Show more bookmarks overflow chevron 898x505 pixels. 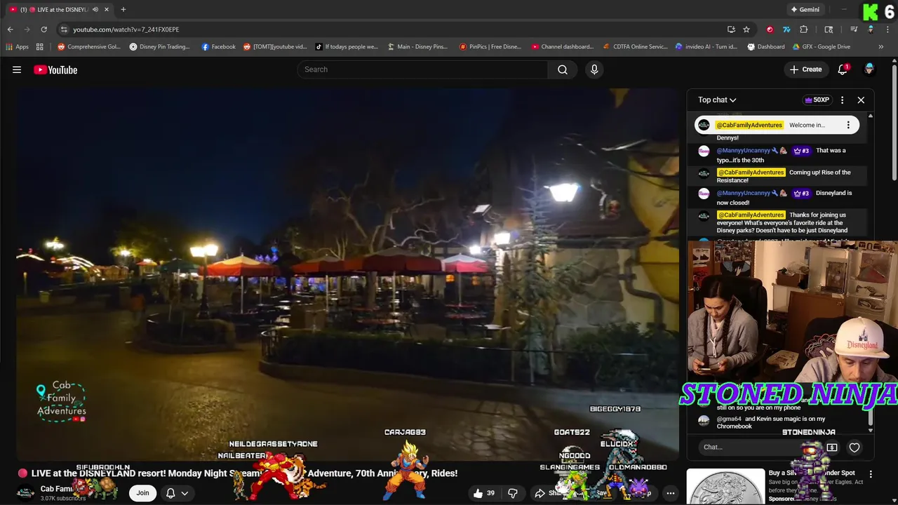coord(881,47)
